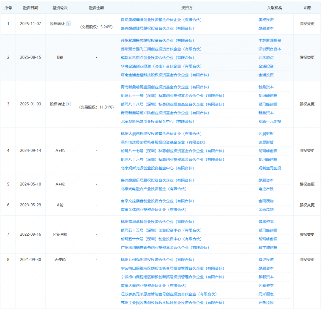This screenshot has height=310, width=322.
Task: Open affiliated institution 元禾控股
Action: tap(266, 303)
